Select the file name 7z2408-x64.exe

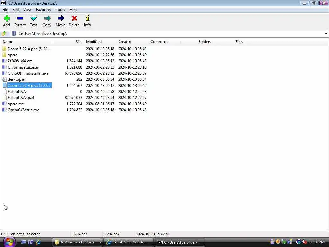pos(20,61)
